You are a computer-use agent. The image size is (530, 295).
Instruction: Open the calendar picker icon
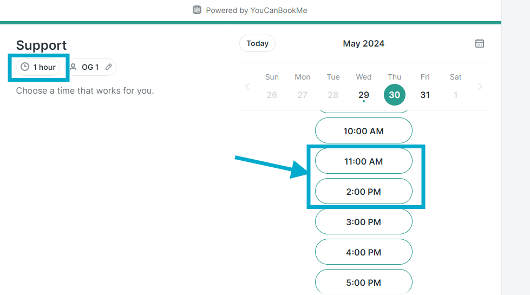pos(479,43)
